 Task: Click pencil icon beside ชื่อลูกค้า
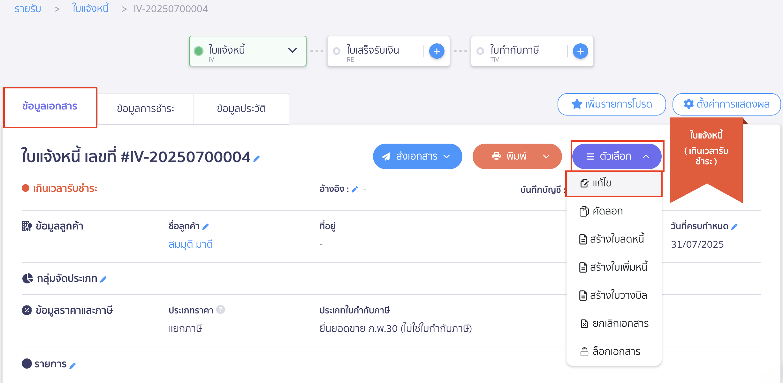[x=206, y=227]
